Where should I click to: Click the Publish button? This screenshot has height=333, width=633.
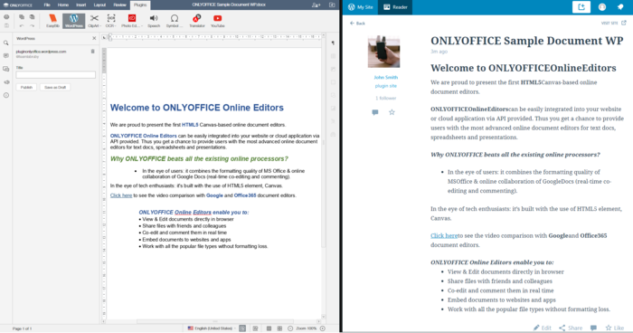[x=26, y=87]
